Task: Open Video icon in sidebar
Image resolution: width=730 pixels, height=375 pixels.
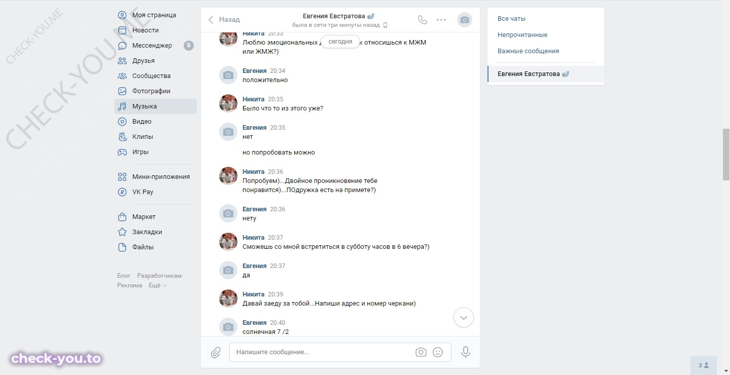Action: [122, 122]
